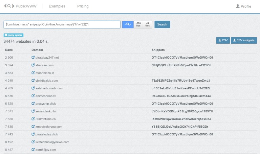The image size is (260, 154).
Task: Open the livetechnologynews.com domain link
Action: (52, 142)
